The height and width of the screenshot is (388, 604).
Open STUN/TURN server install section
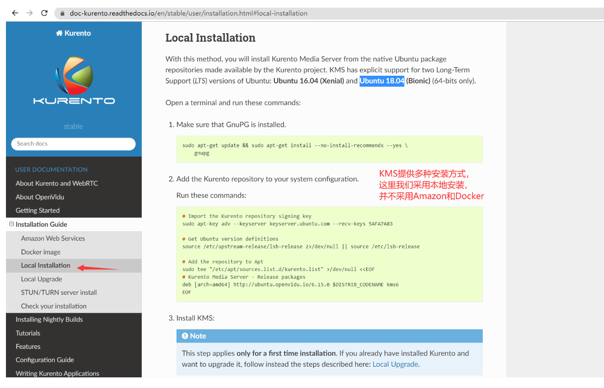tap(59, 293)
